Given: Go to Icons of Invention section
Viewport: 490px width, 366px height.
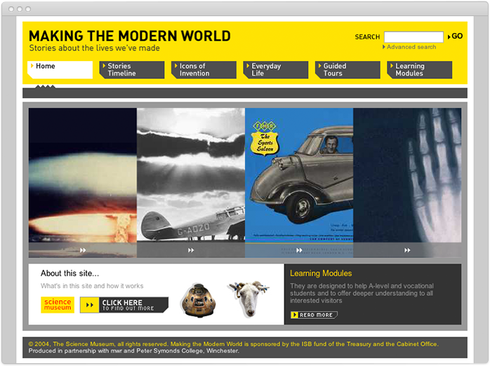Looking at the screenshot, I should click(204, 69).
